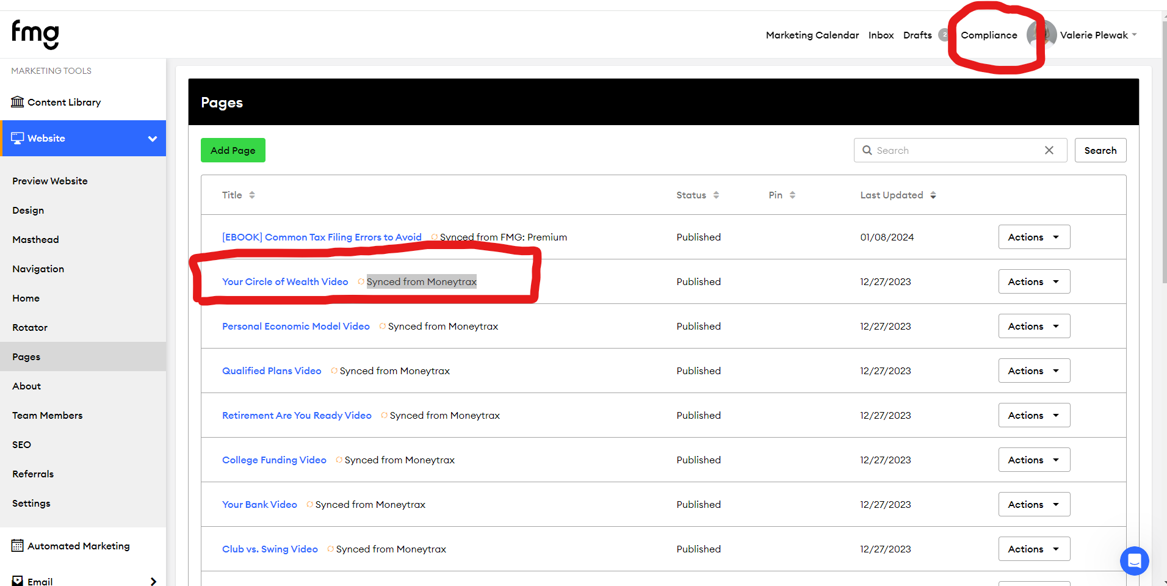Click Valerie Plewak's profile avatar
Image resolution: width=1167 pixels, height=586 pixels.
pos(1042,34)
